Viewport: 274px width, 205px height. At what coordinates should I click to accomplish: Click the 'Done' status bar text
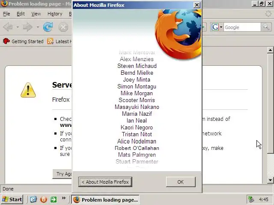8,189
